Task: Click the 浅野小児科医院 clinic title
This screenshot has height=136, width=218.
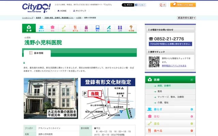Action: [x=43, y=42]
